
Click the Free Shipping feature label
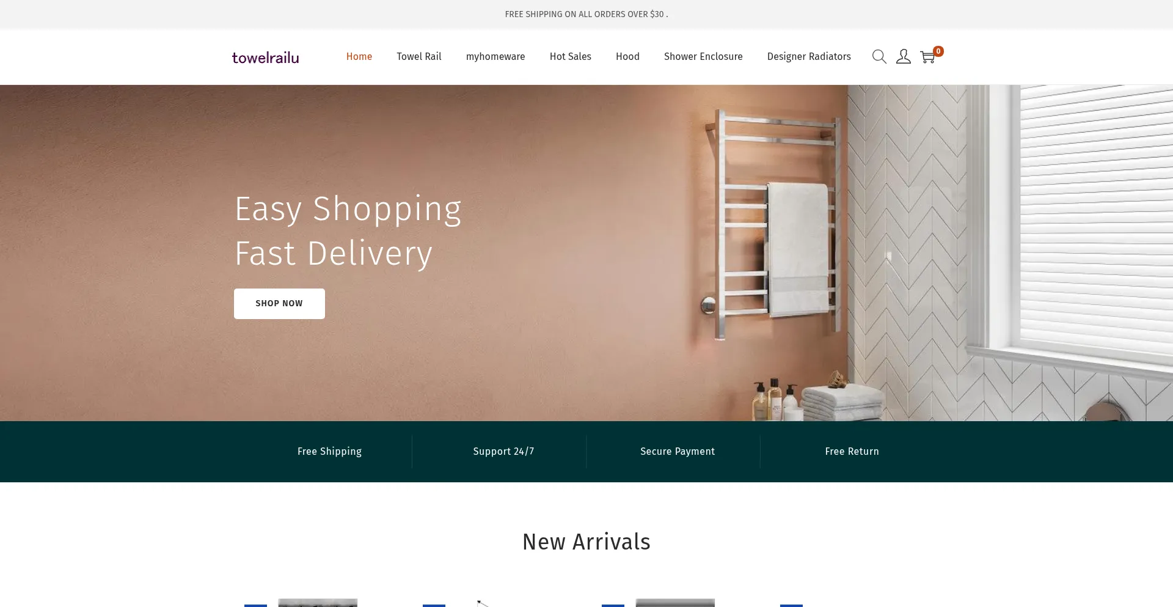(x=329, y=451)
